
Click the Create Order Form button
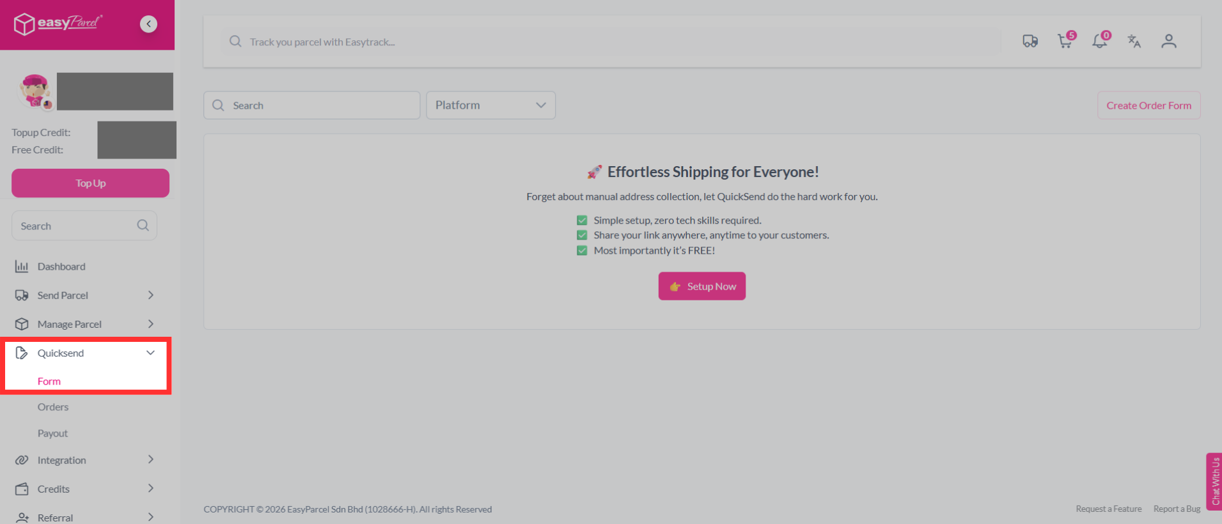[1148, 105]
